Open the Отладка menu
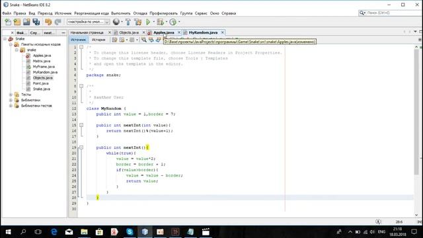 point(140,13)
